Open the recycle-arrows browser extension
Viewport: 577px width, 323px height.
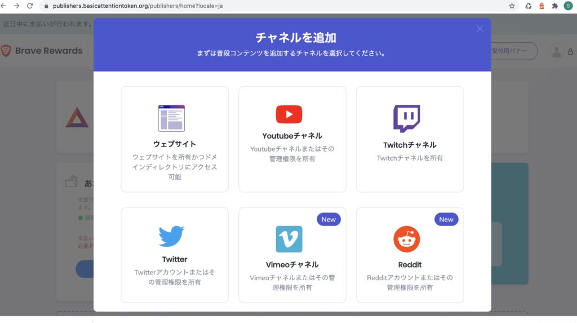pyautogui.click(x=528, y=6)
